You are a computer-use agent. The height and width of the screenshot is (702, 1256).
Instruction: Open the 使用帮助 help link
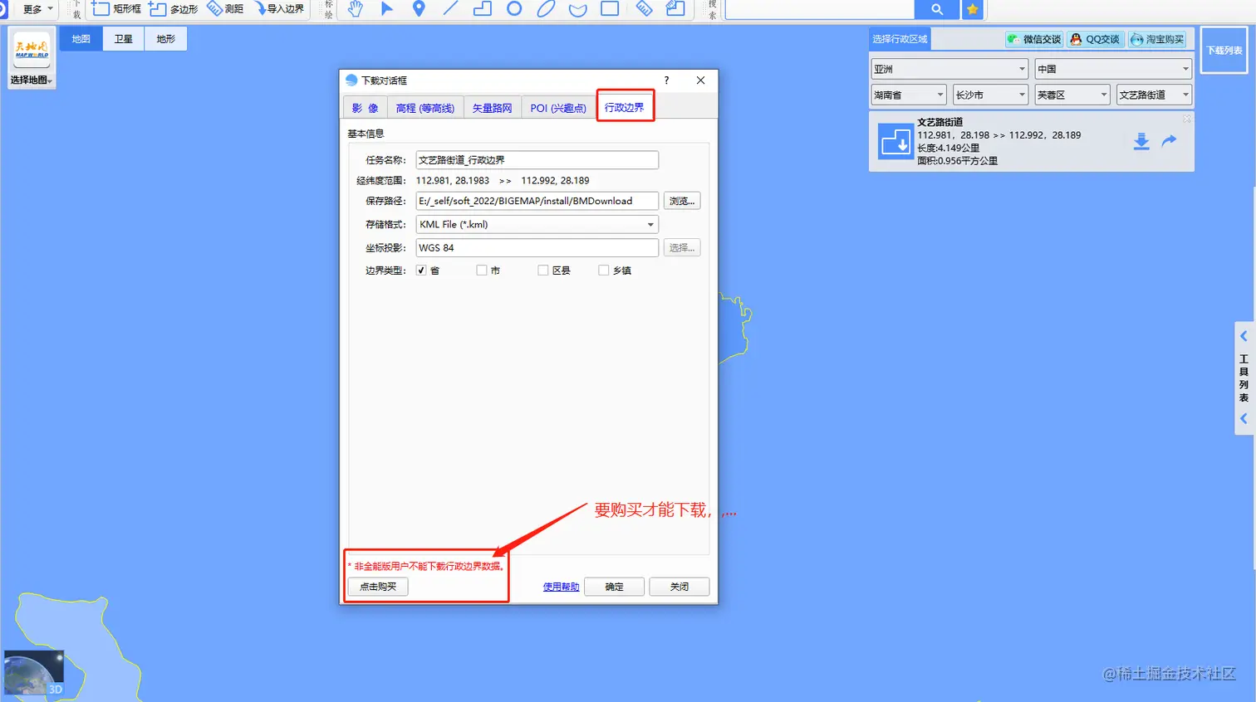[x=561, y=587]
